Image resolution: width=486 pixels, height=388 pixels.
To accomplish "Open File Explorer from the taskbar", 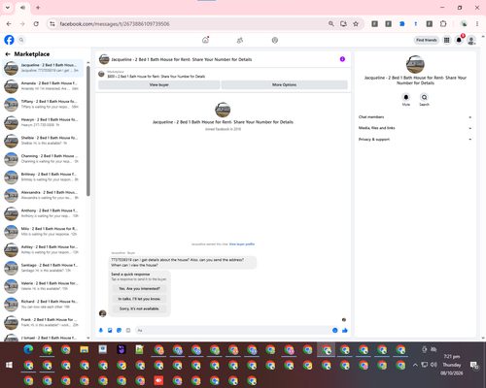I will [x=85, y=349].
